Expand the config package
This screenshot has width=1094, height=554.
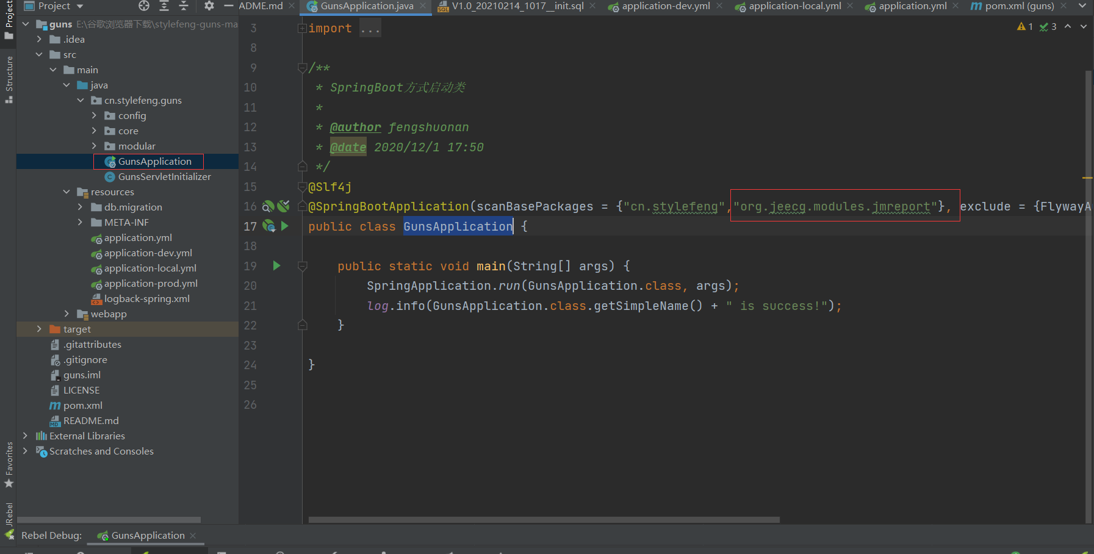pos(94,116)
